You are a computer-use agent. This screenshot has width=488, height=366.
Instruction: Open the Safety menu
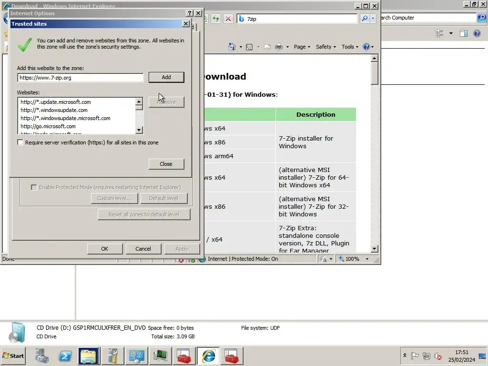[x=326, y=47]
